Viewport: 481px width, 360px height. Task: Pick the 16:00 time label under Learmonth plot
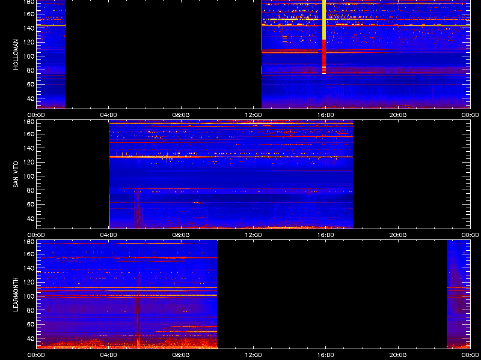coord(325,355)
